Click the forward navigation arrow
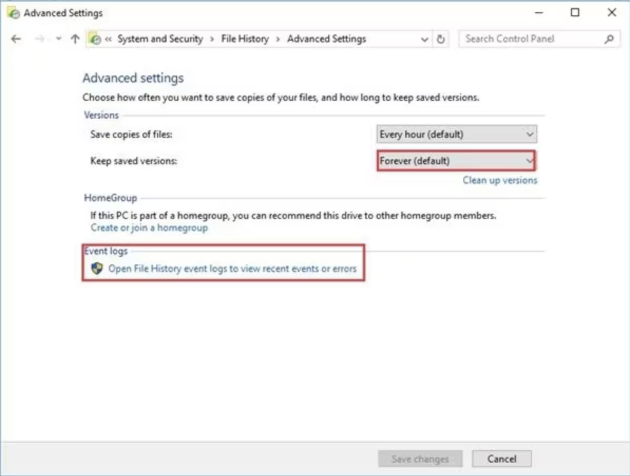 (40, 39)
